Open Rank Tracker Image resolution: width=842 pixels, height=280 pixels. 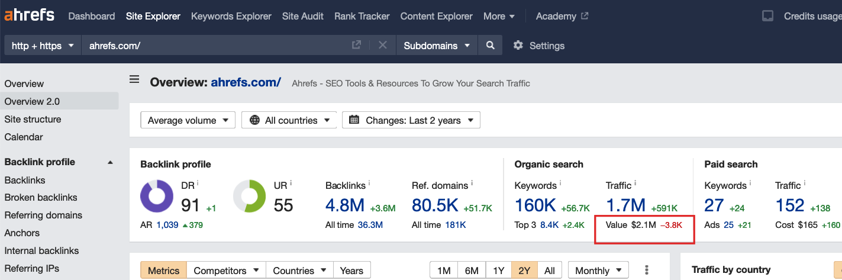(362, 16)
